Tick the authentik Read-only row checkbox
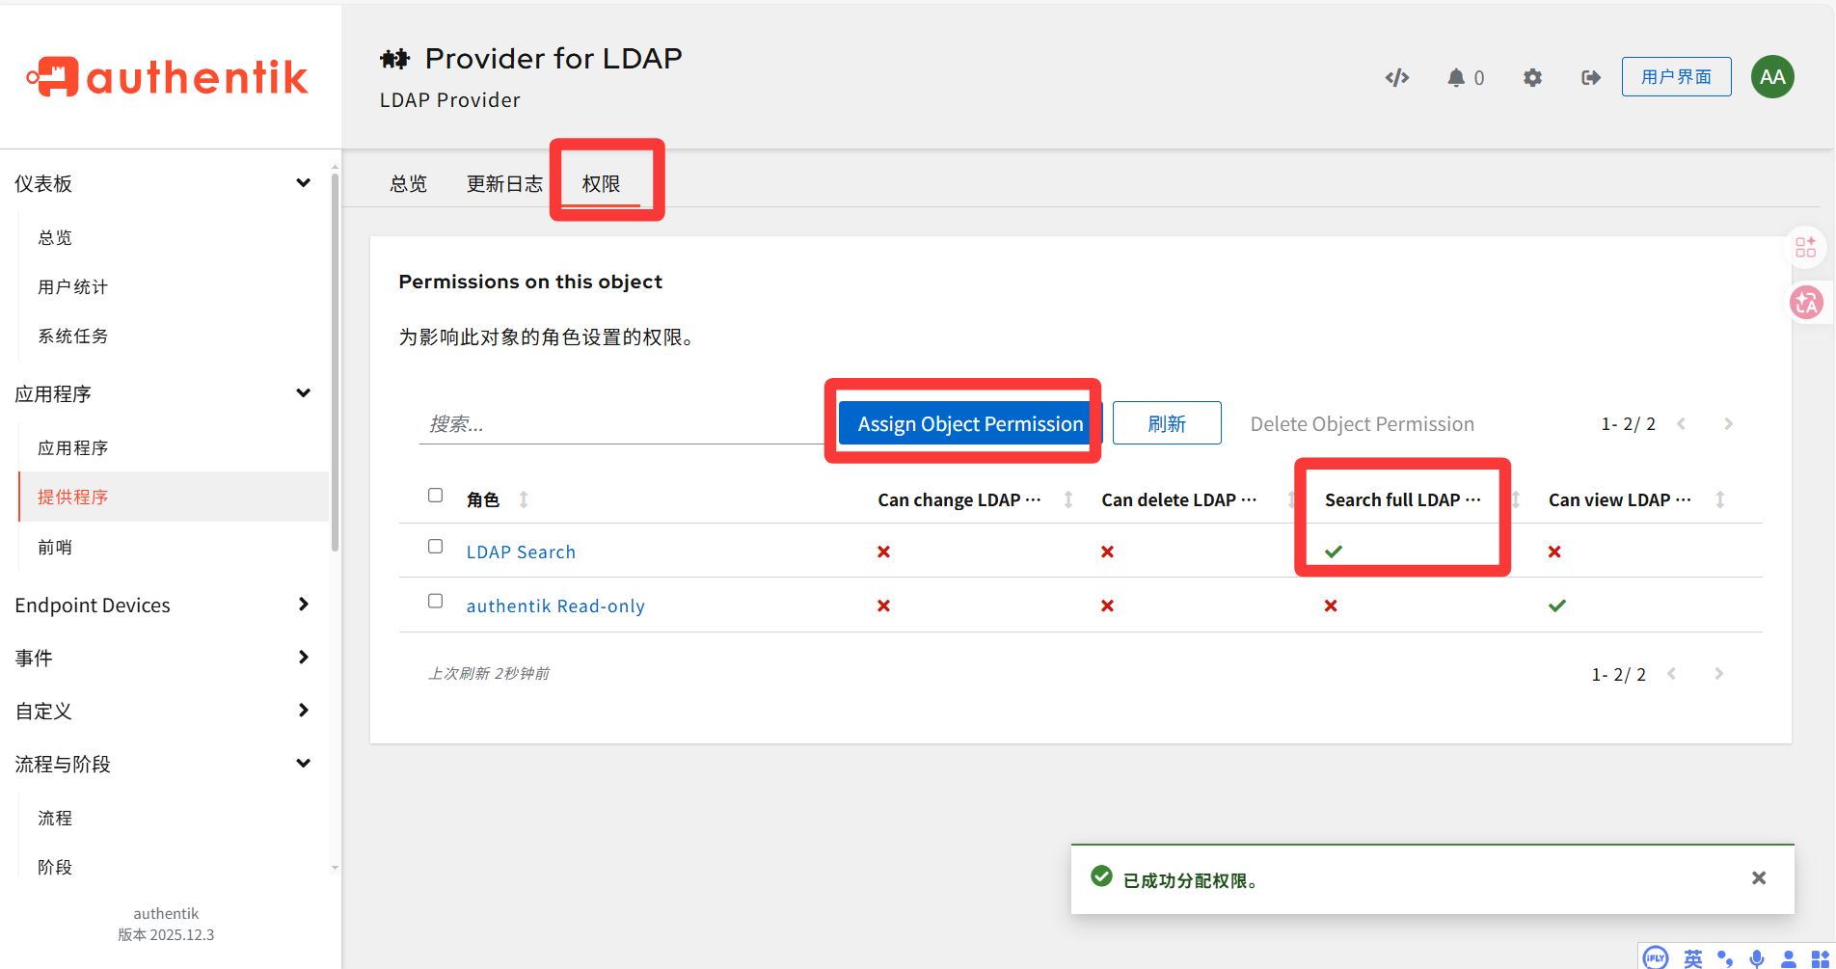 coord(436,601)
